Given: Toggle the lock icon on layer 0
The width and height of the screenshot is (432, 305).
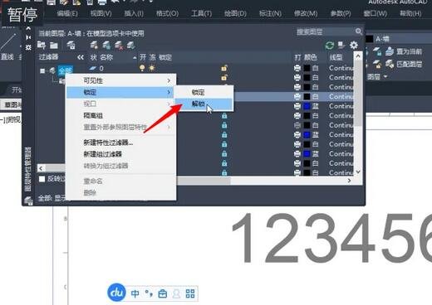Looking at the screenshot, I should pos(224,68).
